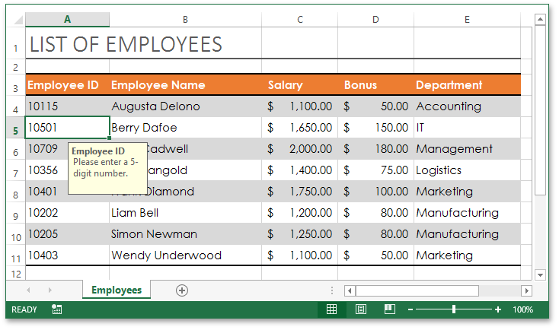
Task: Select column A header
Action: 67,20
